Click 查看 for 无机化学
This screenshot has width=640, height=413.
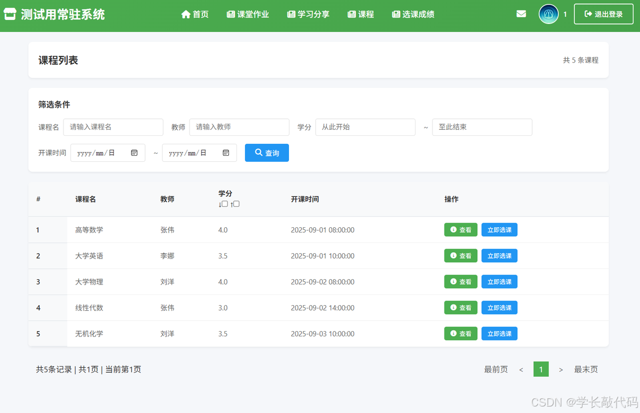460,333
